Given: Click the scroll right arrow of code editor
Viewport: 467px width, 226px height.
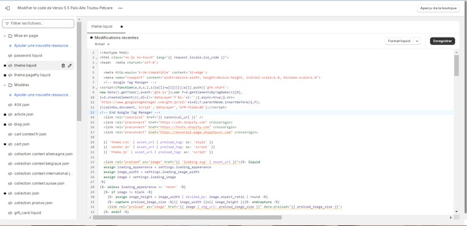Looking at the screenshot, I should (x=450, y=217).
